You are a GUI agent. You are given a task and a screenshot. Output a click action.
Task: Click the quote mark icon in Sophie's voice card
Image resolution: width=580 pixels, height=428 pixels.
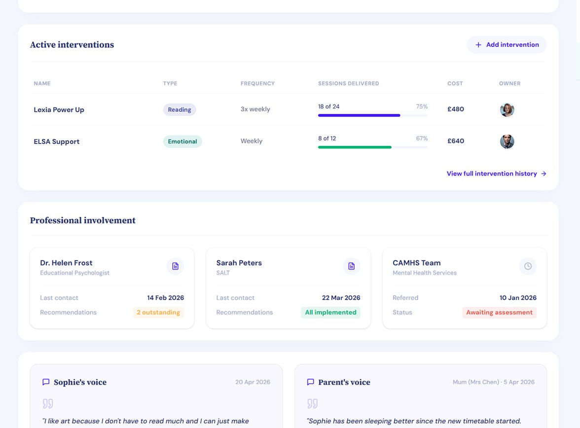pyautogui.click(x=48, y=403)
